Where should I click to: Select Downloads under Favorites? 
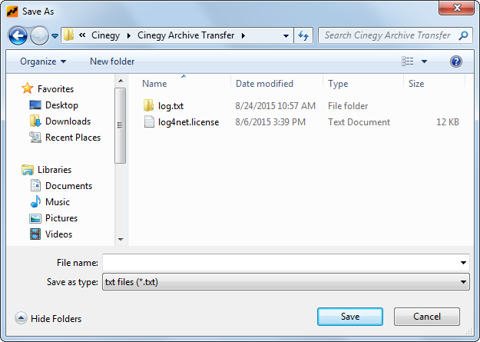coord(68,121)
